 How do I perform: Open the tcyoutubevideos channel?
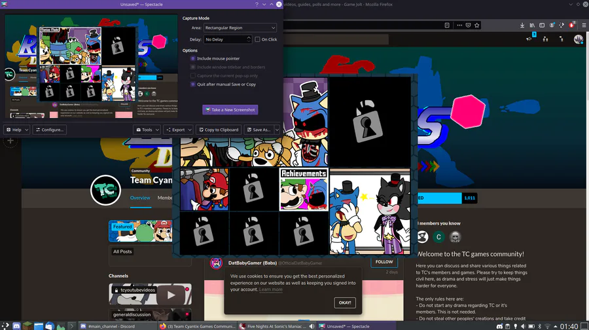coord(151,294)
